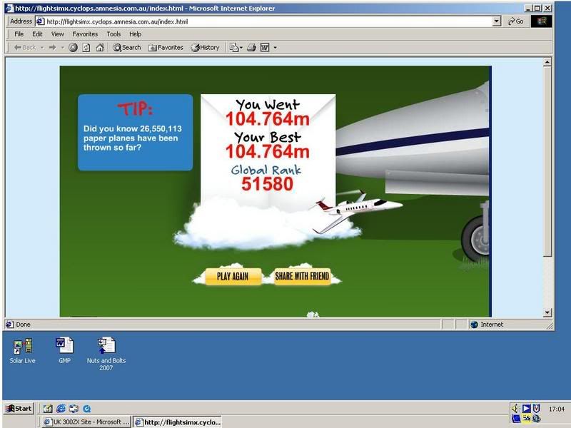Image resolution: width=571 pixels, height=428 pixels.
Task: Expand the address bar dropdown
Action: (497, 21)
